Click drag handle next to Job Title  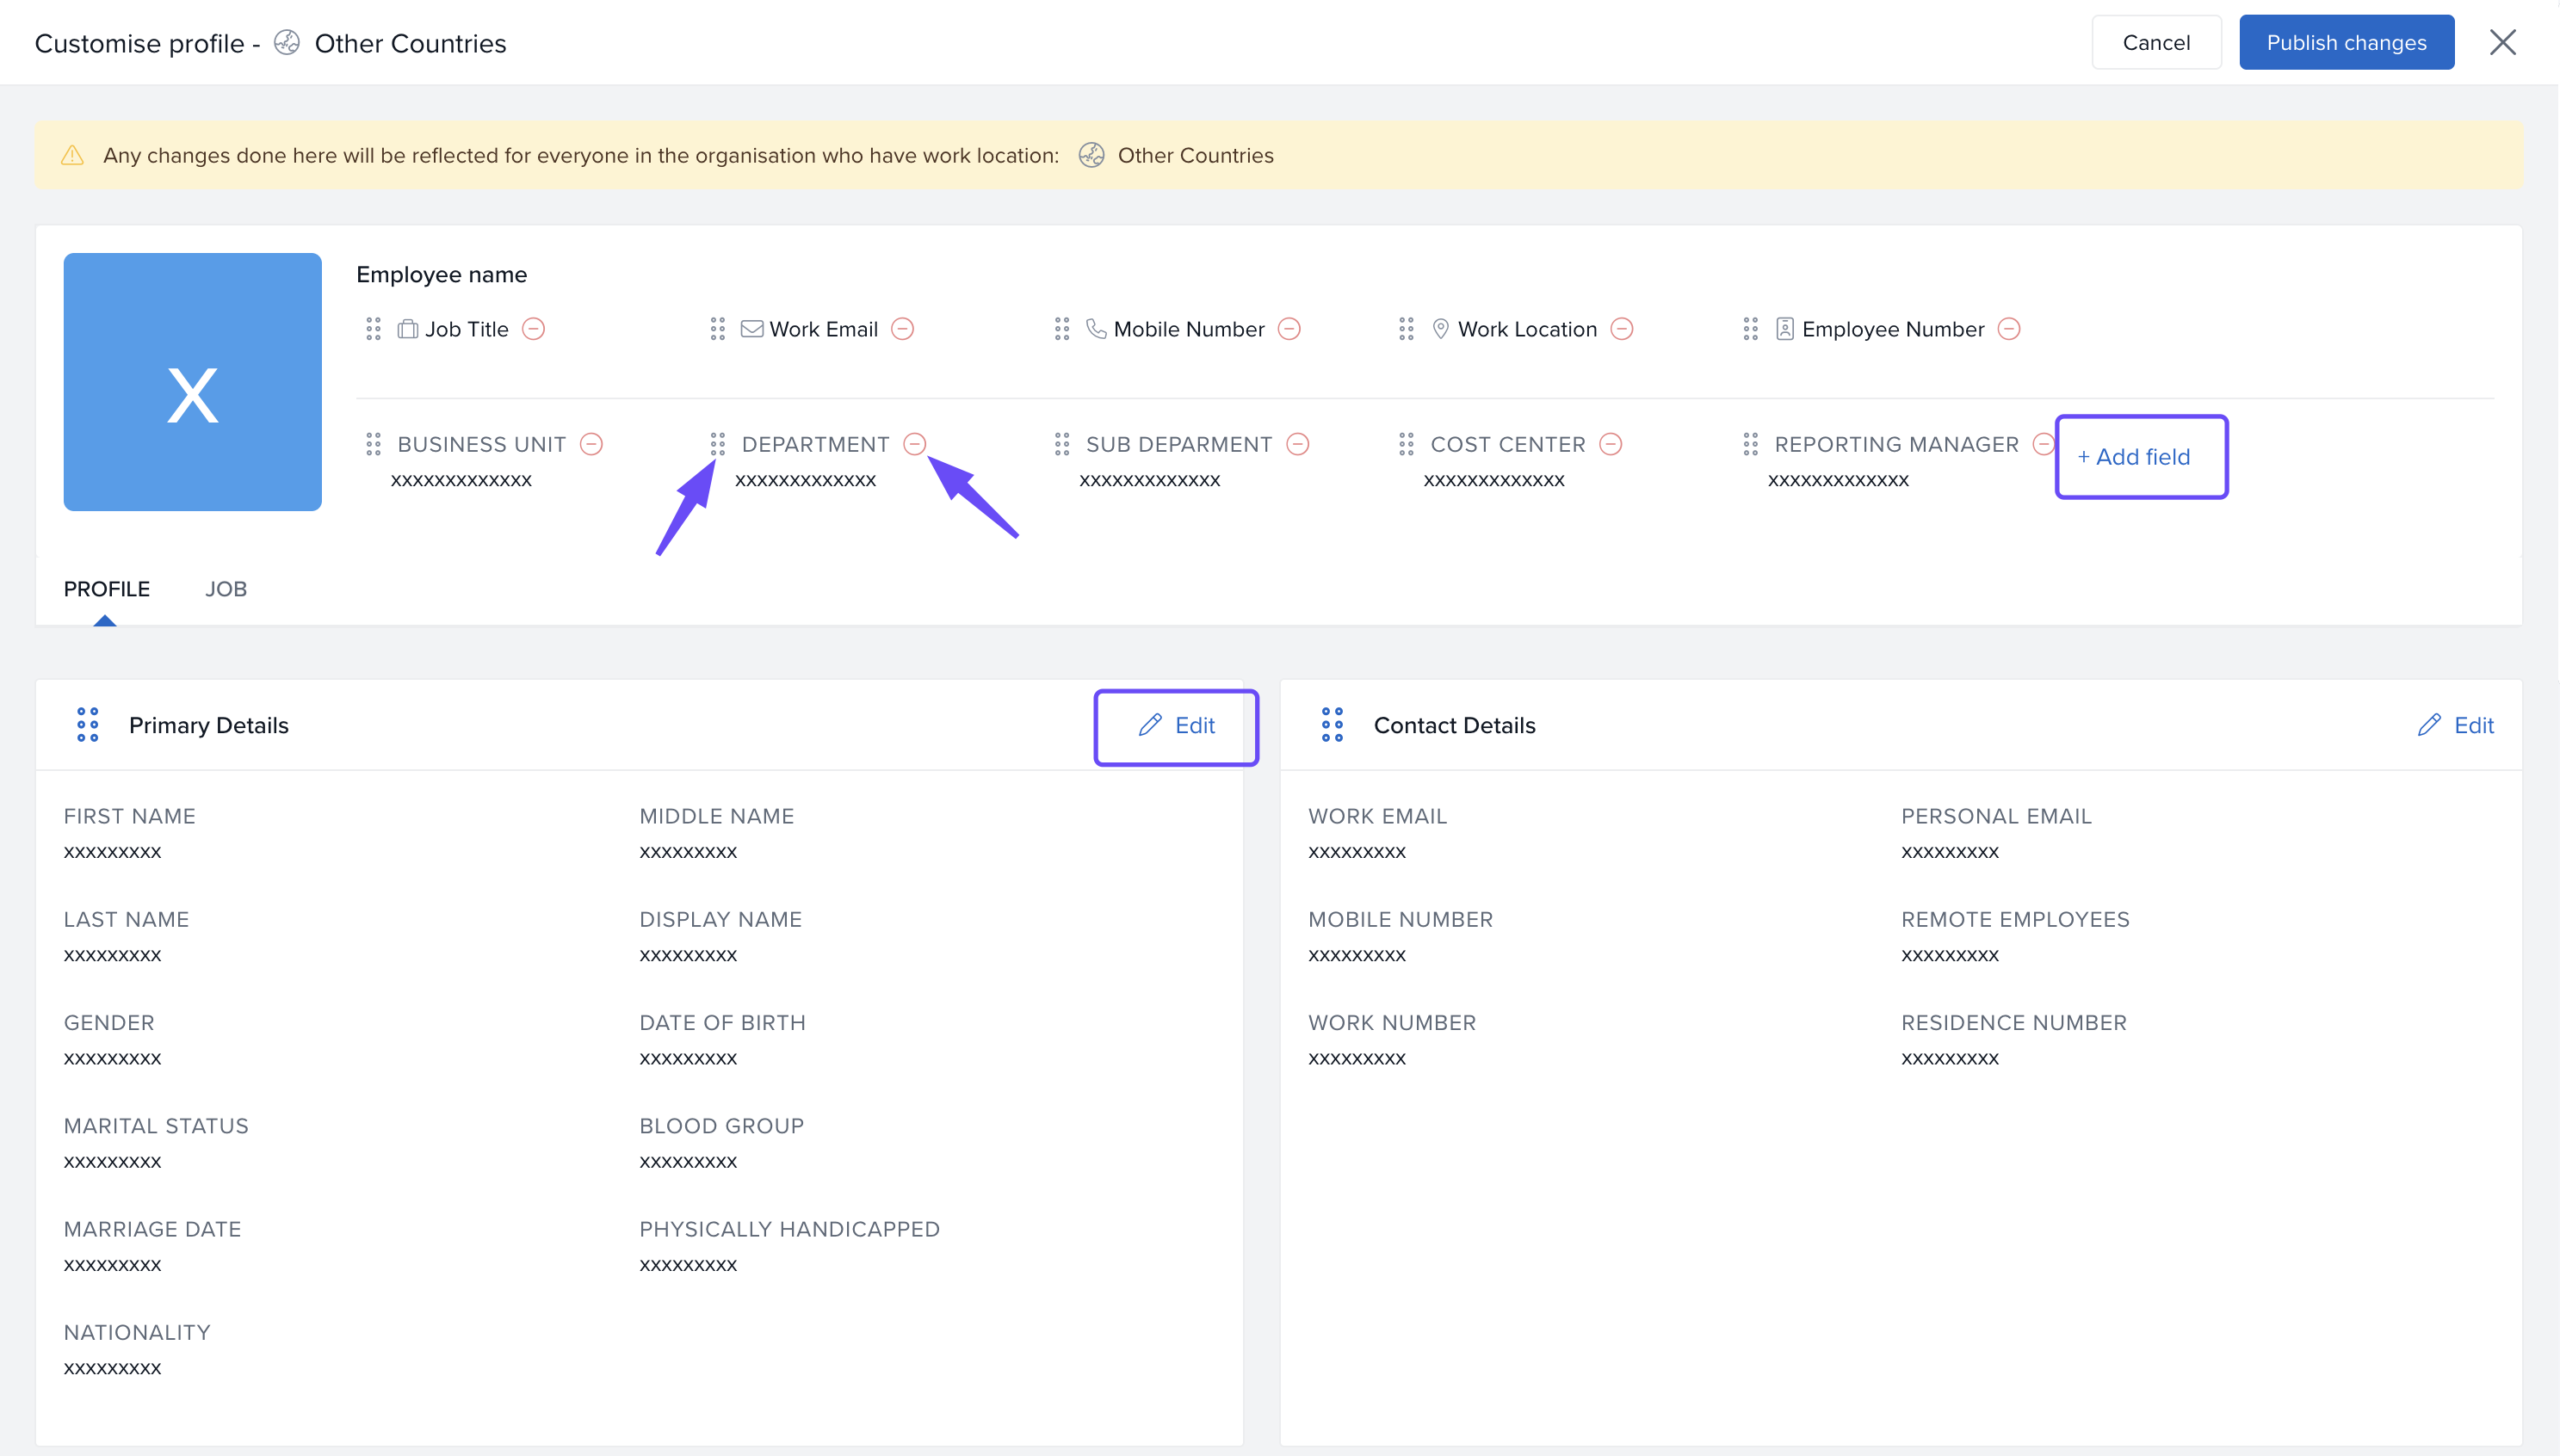373,329
